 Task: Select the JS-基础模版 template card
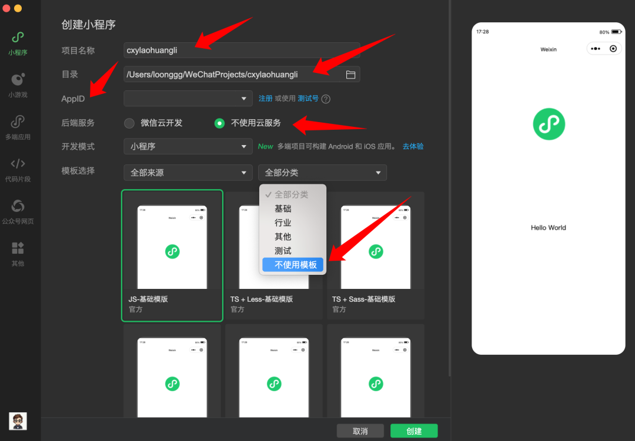pyautogui.click(x=172, y=255)
